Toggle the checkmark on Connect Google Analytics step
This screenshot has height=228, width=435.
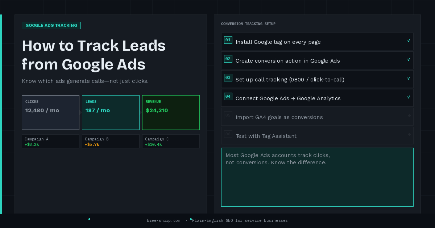pos(409,96)
